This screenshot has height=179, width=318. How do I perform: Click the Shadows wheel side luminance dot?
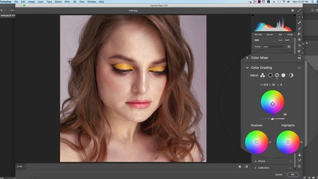[x=270, y=142]
